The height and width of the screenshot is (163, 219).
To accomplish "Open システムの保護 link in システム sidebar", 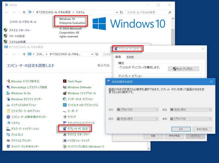I will click(17, 42).
